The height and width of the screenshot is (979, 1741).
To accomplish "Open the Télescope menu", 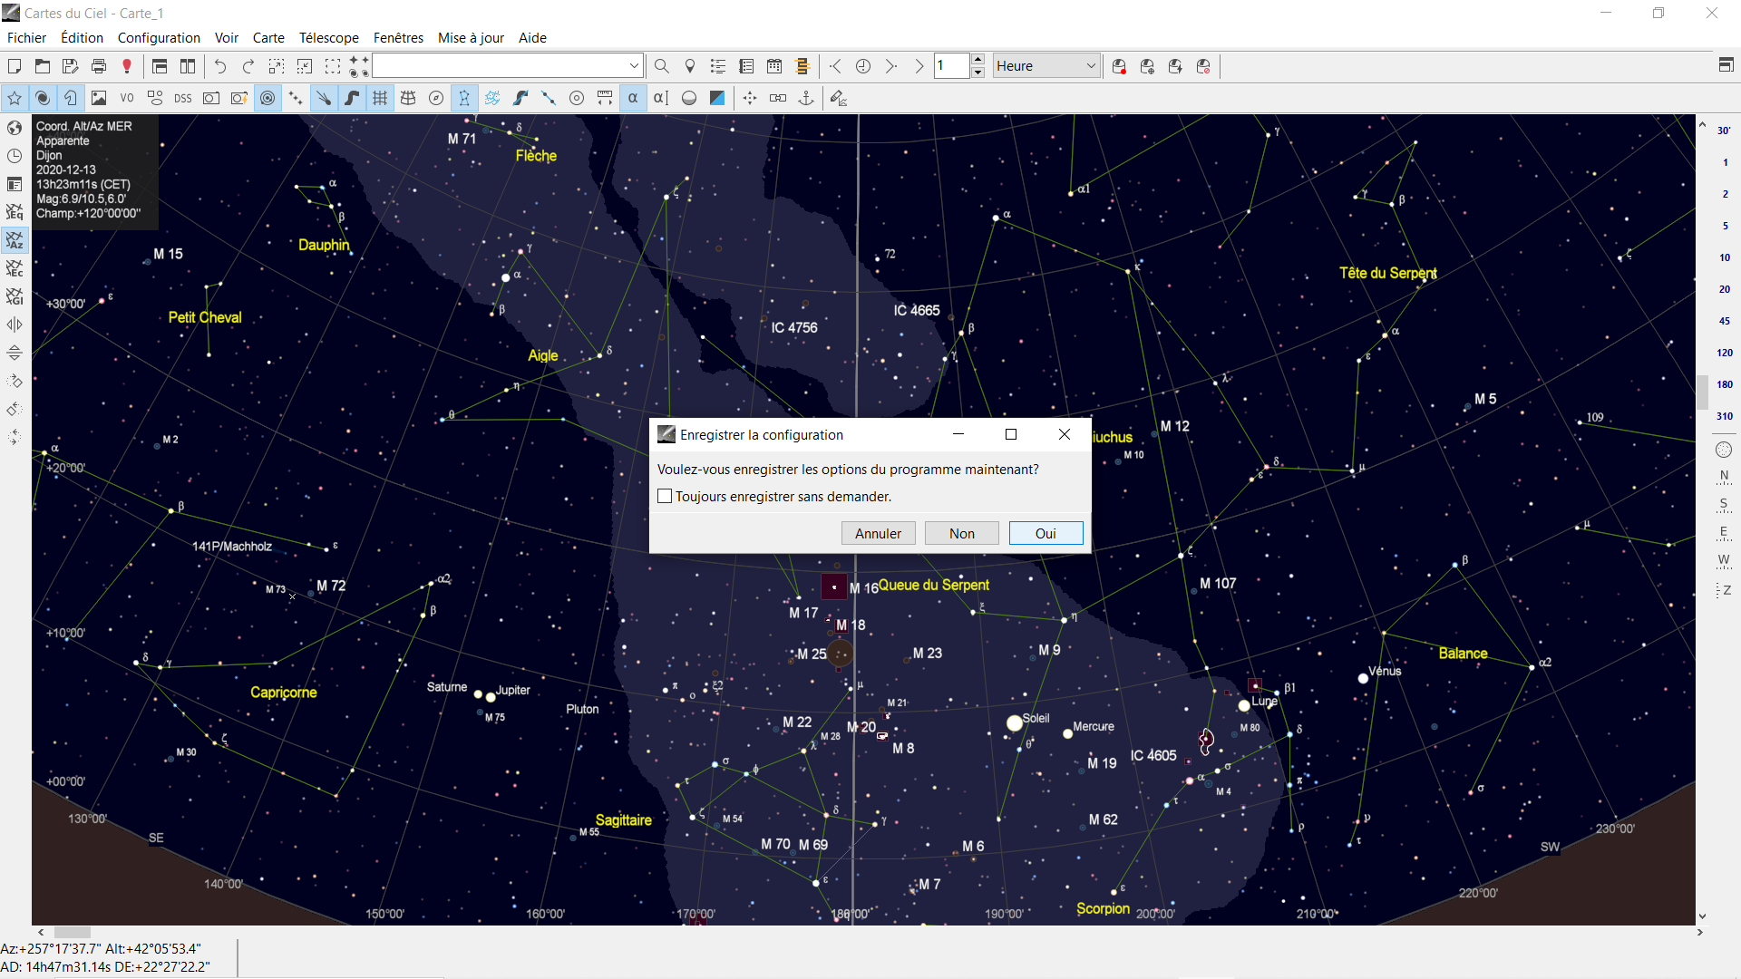I will (328, 37).
